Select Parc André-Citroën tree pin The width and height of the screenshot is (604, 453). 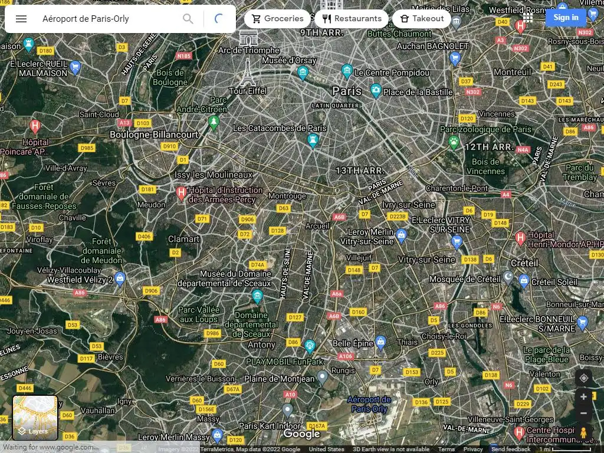(x=214, y=123)
